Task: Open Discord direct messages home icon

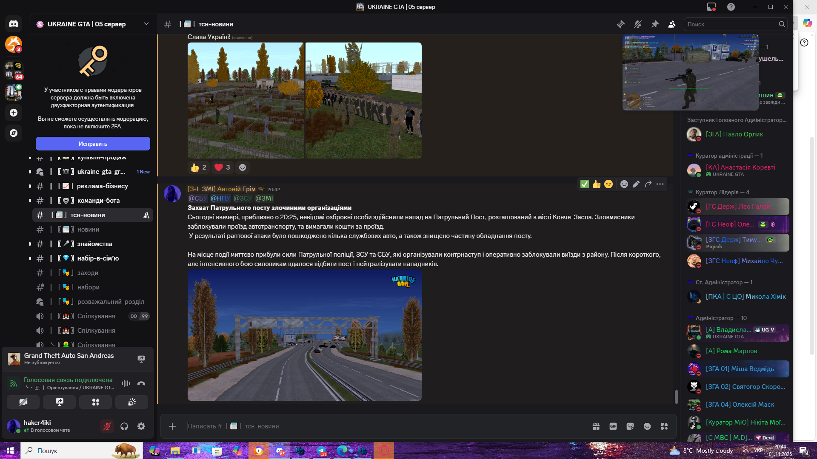Action: 14,24
